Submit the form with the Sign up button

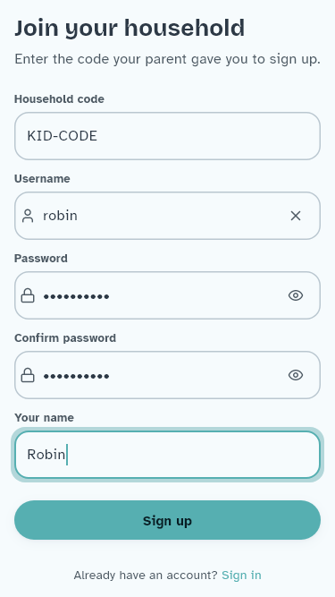tap(168, 520)
